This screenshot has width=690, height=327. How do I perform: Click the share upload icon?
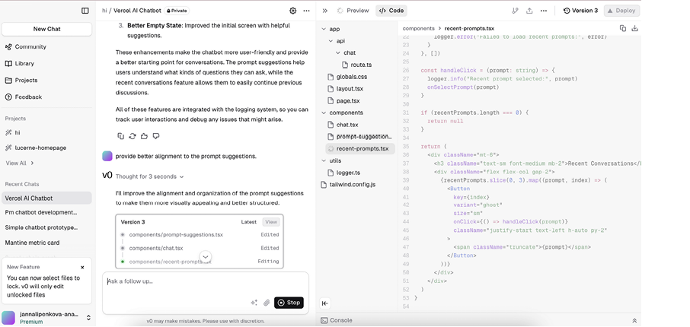click(529, 11)
